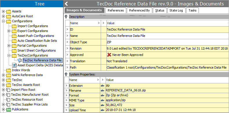The height and width of the screenshot is (113, 229).
Task: Collapse the tree panel with back arrow
Action: coord(66,4)
